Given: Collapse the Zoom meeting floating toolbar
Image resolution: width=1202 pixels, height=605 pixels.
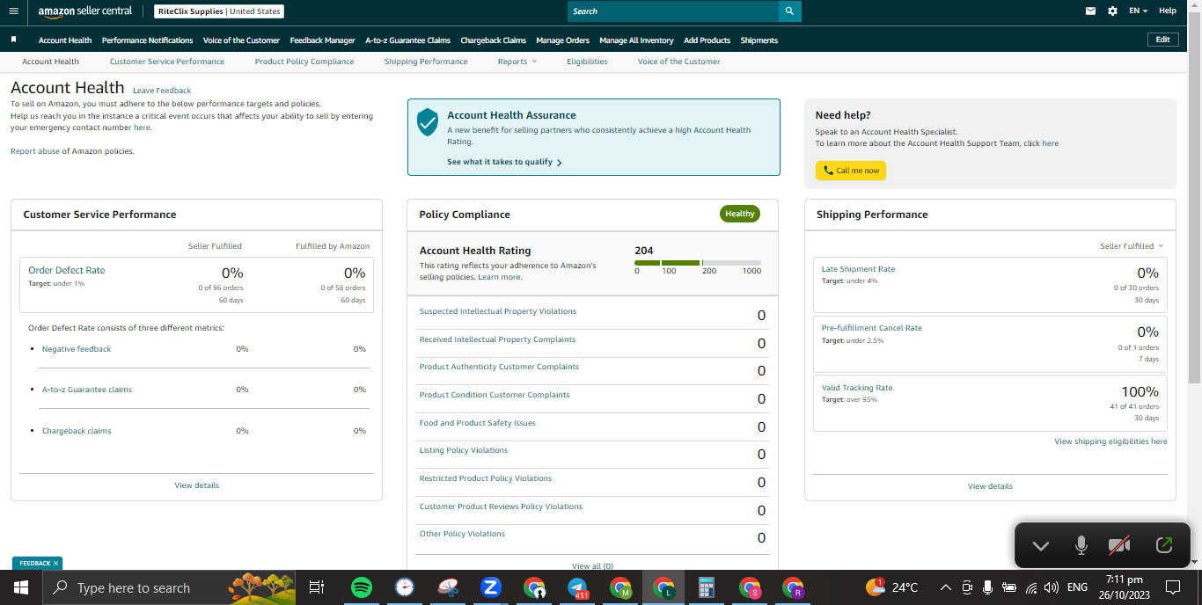Looking at the screenshot, I should coord(1041,546).
